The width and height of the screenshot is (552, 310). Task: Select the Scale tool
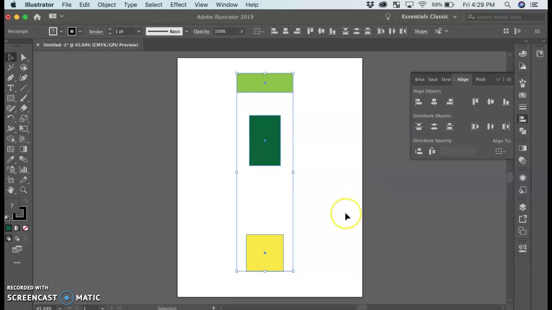(24, 118)
